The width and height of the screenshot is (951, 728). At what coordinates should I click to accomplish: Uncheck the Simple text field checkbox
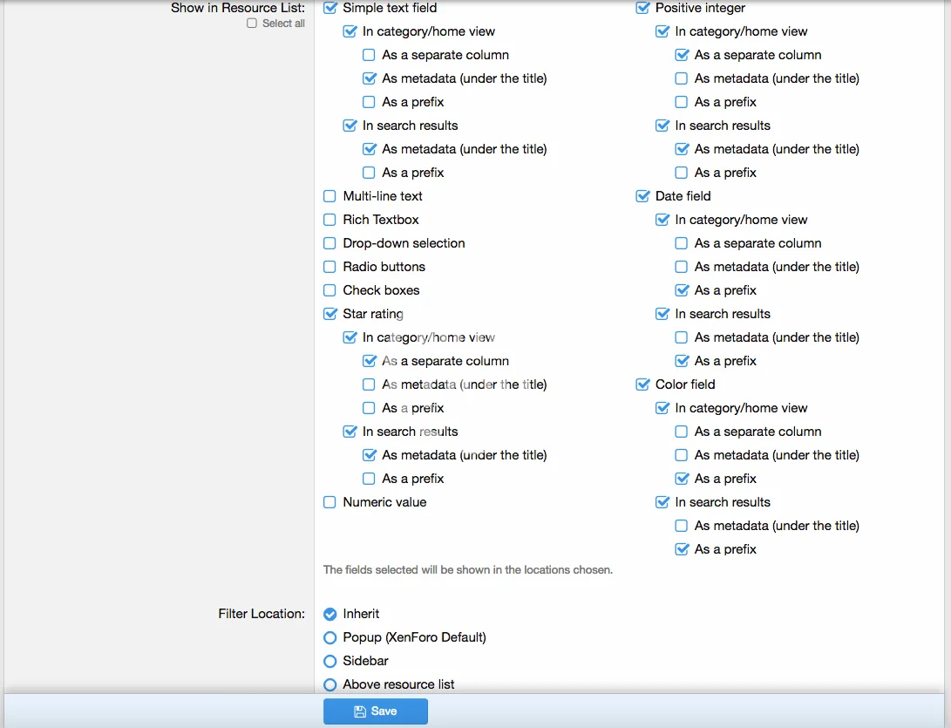(329, 8)
